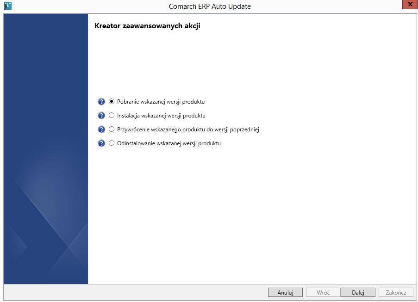Select the Pobranie wskazanej wersji produktu radio button

pos(112,101)
